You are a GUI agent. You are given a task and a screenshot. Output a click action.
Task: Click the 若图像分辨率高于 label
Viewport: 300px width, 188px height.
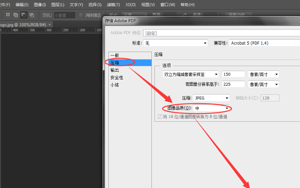tap(202, 84)
